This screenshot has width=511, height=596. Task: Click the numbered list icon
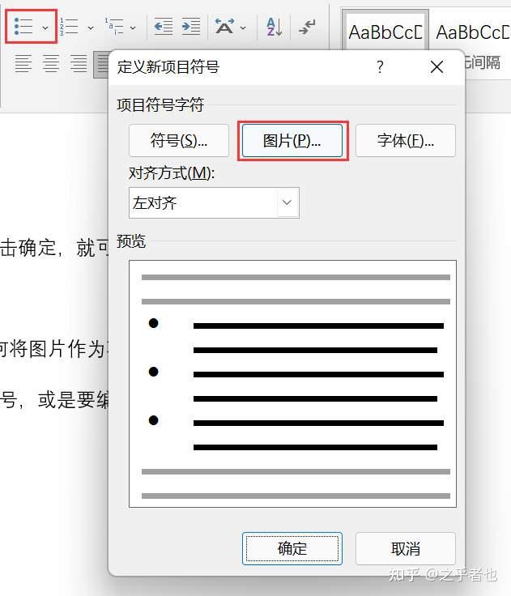(x=69, y=27)
